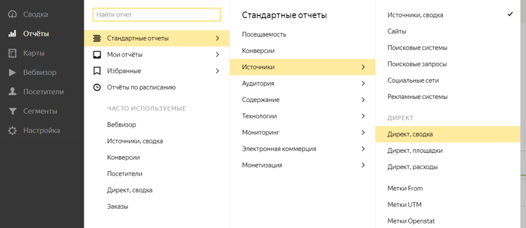Open Поисковые запросы report
Image resolution: width=526 pixels, height=228 pixels.
[x=417, y=64]
